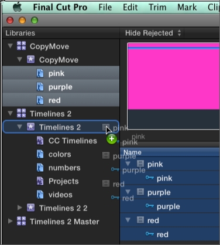
Task: Select the CC Timelines collection
Action: pyautogui.click(x=73, y=141)
